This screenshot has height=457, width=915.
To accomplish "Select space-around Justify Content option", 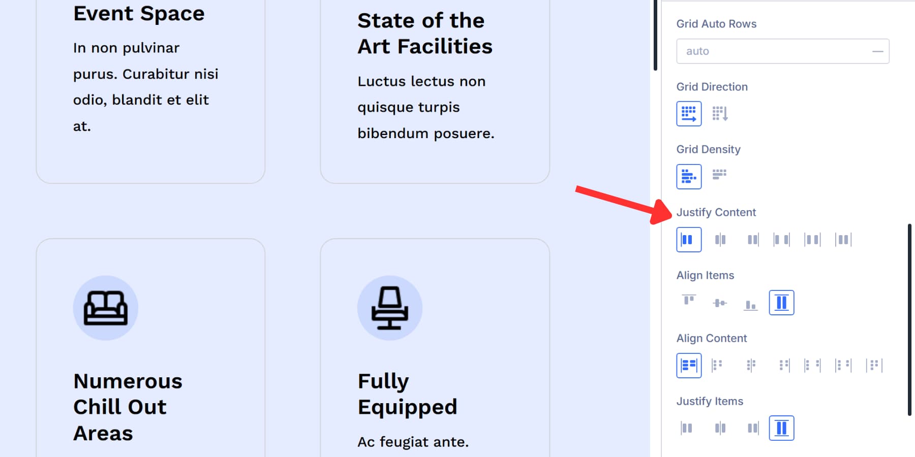I will click(x=812, y=239).
